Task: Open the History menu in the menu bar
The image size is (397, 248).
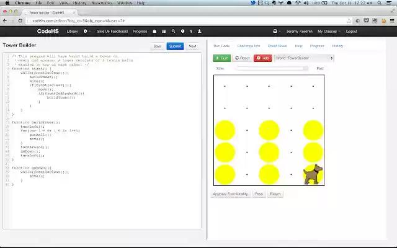Action: tap(79, 3)
